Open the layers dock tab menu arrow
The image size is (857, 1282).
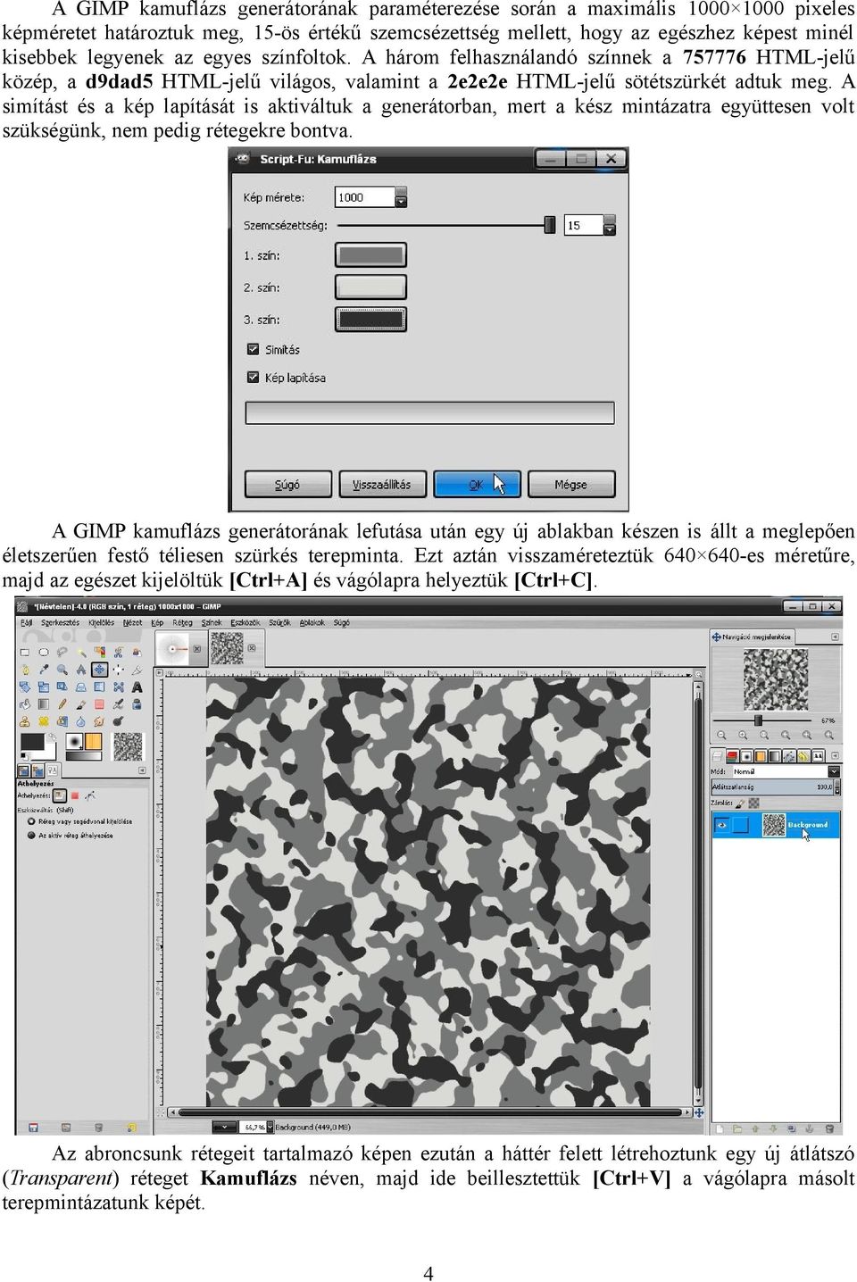835,755
